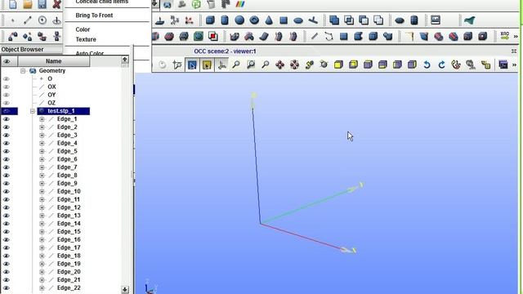Expand the Edge_18 tree node
Image resolution: width=523 pixels, height=294 pixels.
[x=42, y=256]
